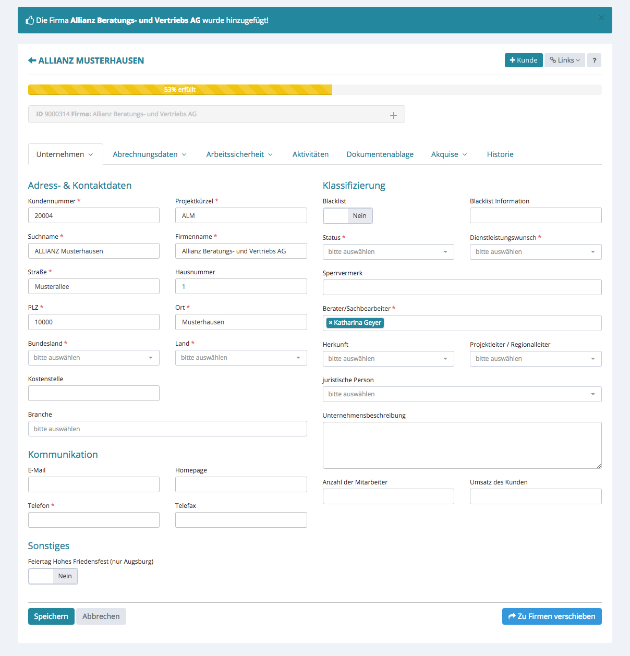Click into the Telefon input field
Screen dimensions: 630x656
coord(93,520)
